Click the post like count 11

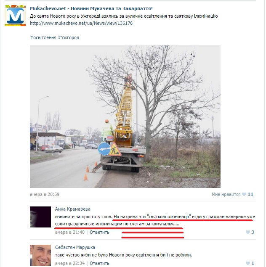[250, 194]
